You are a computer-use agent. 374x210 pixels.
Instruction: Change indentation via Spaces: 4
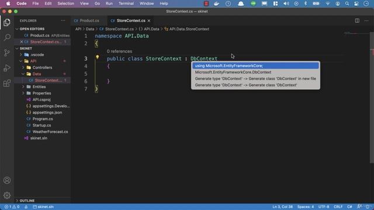(305, 206)
